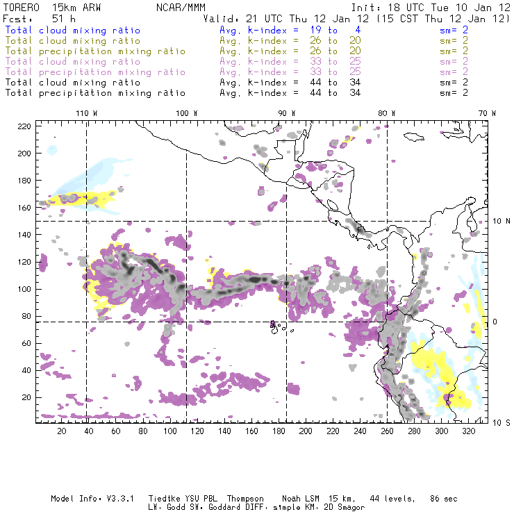Click the '10 S' latitude label
This screenshot has height=514, width=514.
tap(501, 423)
